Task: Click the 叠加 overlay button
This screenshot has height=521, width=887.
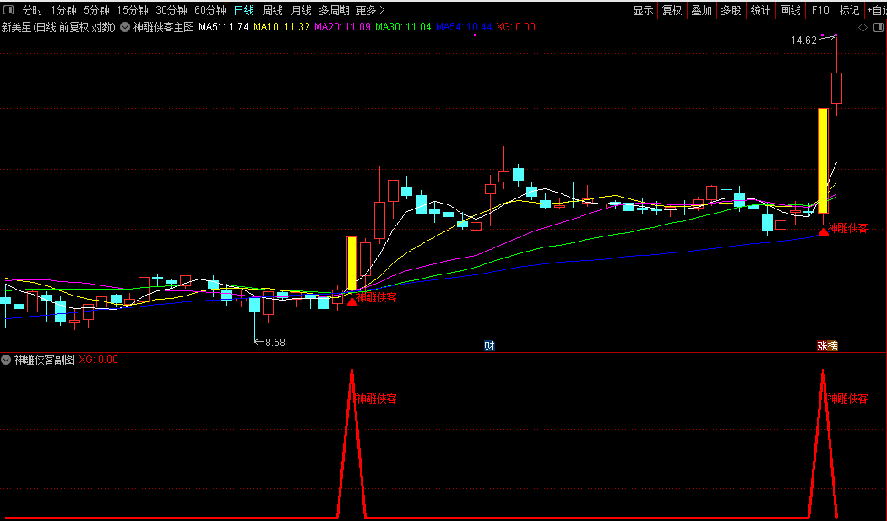Action: click(x=701, y=10)
